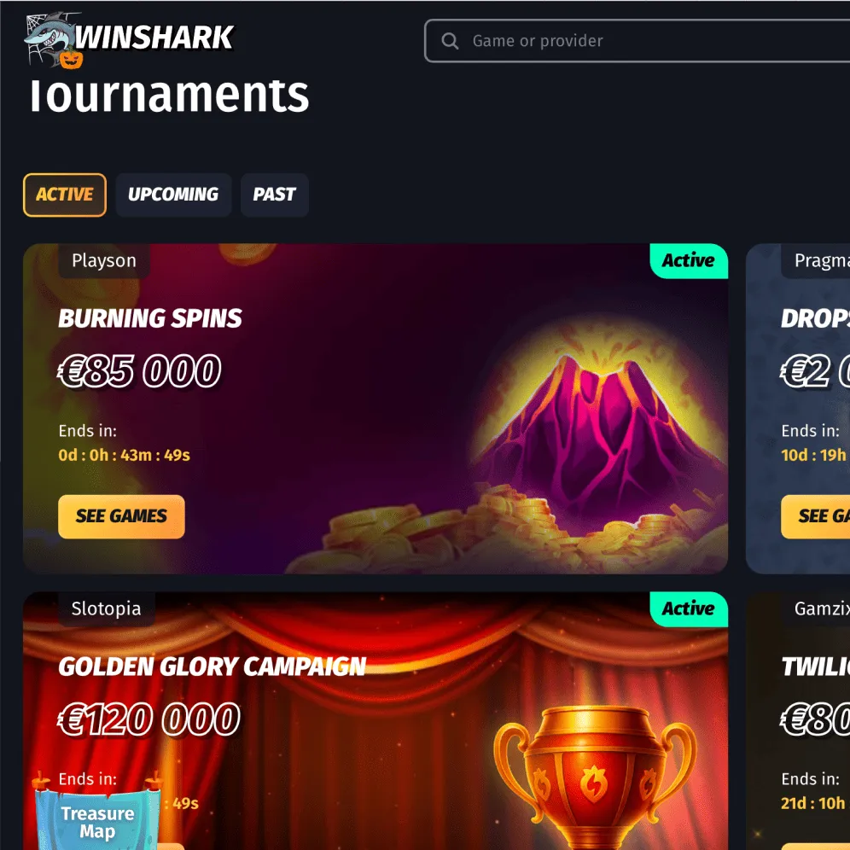Click the Burning Spins countdown timer
This screenshot has width=850, height=850.
(124, 455)
